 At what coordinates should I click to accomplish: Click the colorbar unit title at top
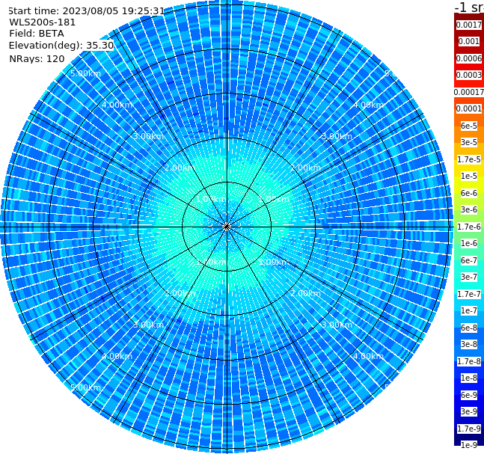469,7
